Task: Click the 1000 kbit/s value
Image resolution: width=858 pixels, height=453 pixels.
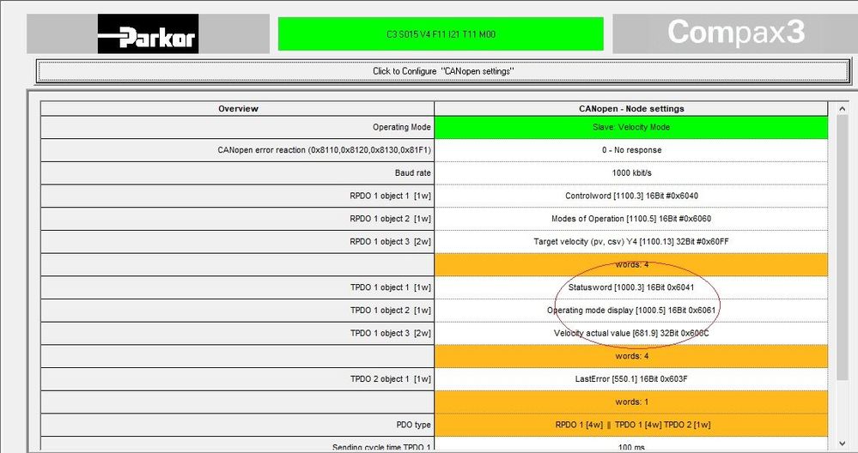Action: (x=631, y=172)
